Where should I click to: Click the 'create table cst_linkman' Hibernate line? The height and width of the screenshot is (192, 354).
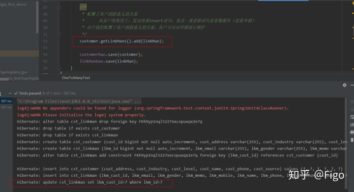click(x=182, y=148)
